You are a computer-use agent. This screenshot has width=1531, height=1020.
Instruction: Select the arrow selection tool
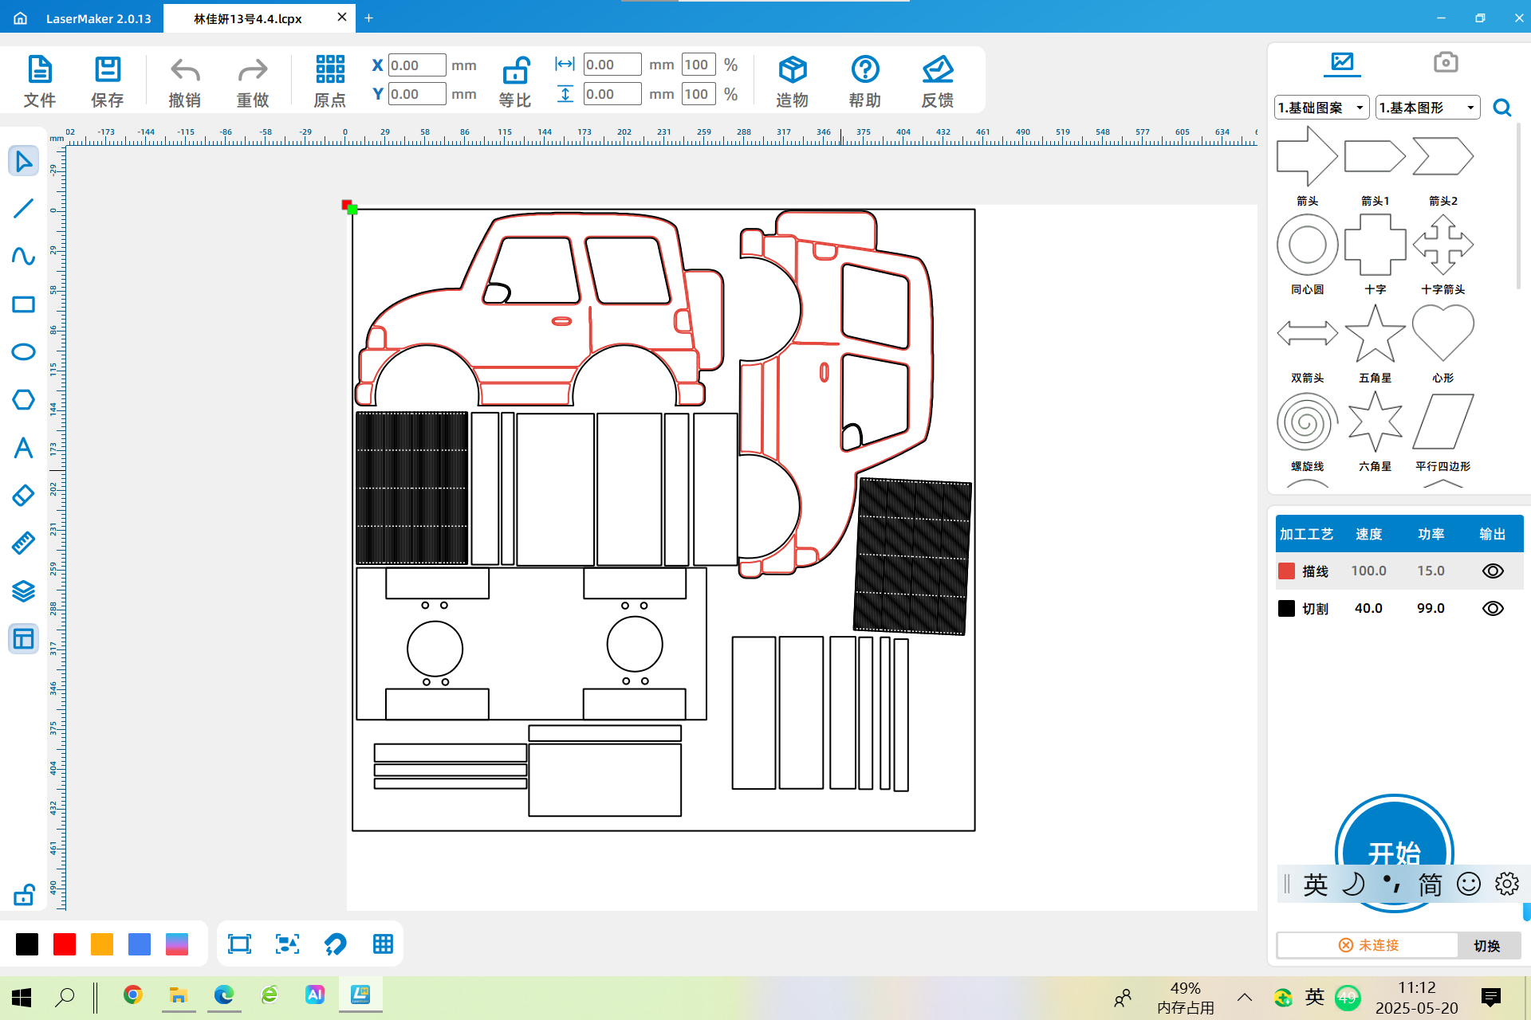click(x=24, y=161)
